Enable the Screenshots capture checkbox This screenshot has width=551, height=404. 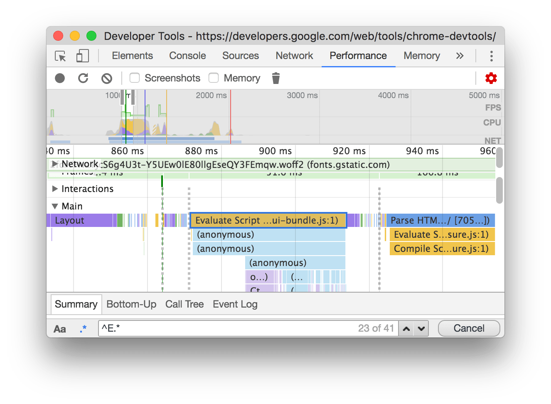coord(134,78)
